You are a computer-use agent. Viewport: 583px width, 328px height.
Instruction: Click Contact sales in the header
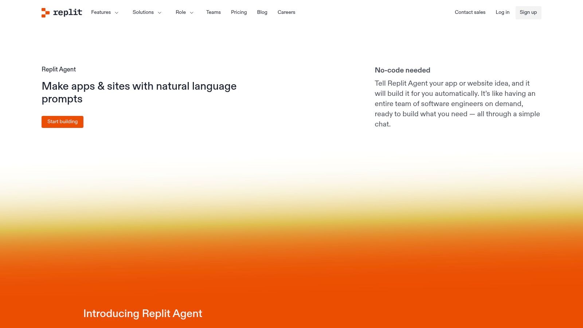[x=470, y=12]
